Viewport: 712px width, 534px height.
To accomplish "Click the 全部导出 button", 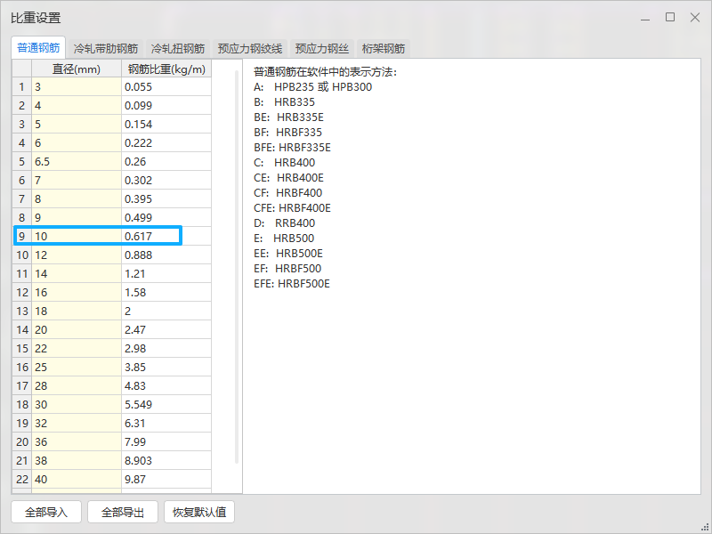I will click(122, 512).
